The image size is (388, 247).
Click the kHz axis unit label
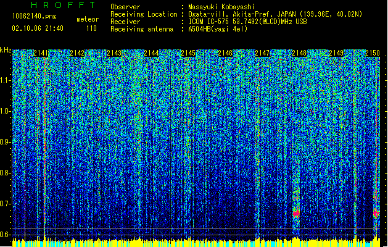click(x=6, y=50)
